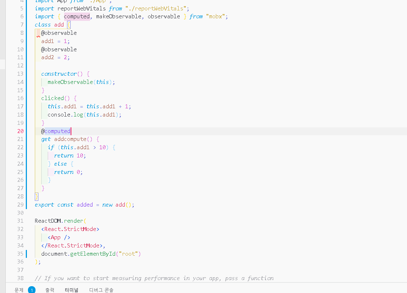Click "return 0;" statement
The image size is (407, 293).
click(68, 173)
